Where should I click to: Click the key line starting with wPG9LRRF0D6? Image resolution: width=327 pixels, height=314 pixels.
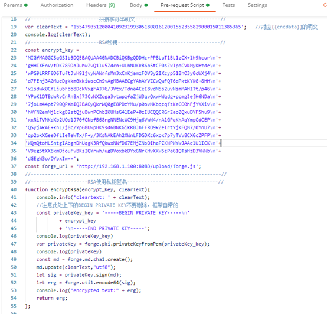(x=123, y=73)
